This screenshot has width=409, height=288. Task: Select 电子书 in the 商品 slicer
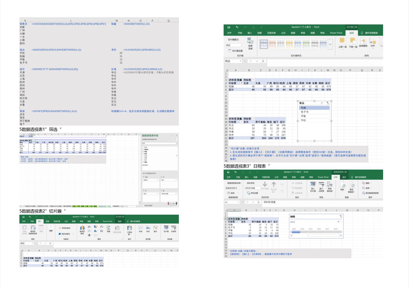[x=315, y=112]
